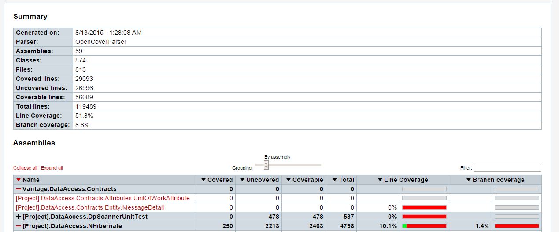Click NHibernate branch coverage '1.4%'
The image size is (559, 232).
pyautogui.click(x=483, y=226)
